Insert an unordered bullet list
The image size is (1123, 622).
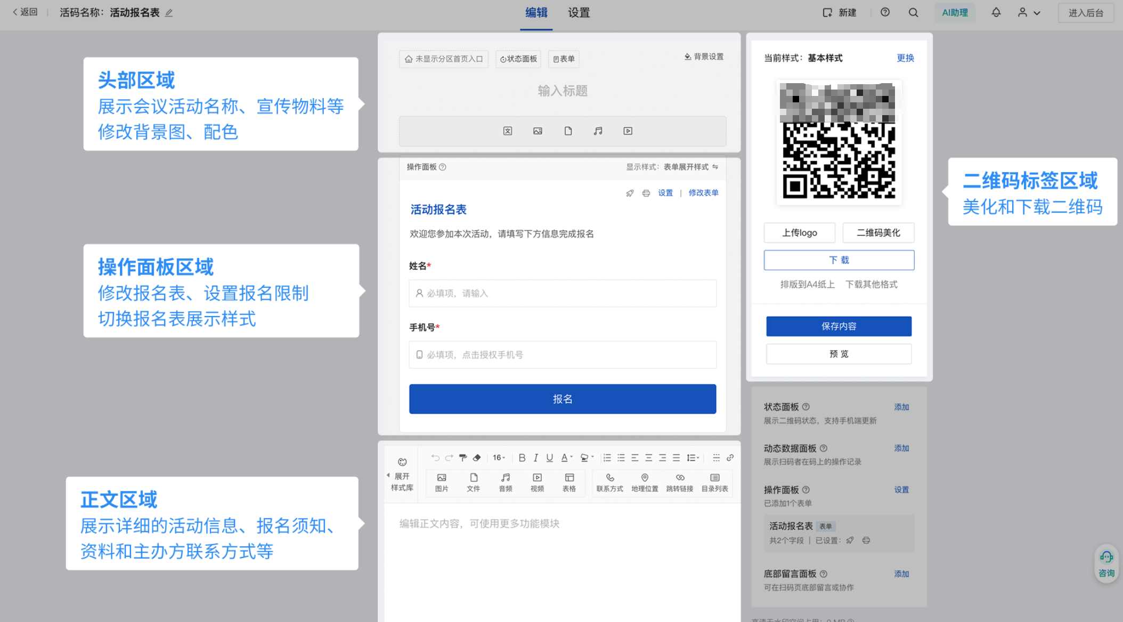pyautogui.click(x=621, y=458)
